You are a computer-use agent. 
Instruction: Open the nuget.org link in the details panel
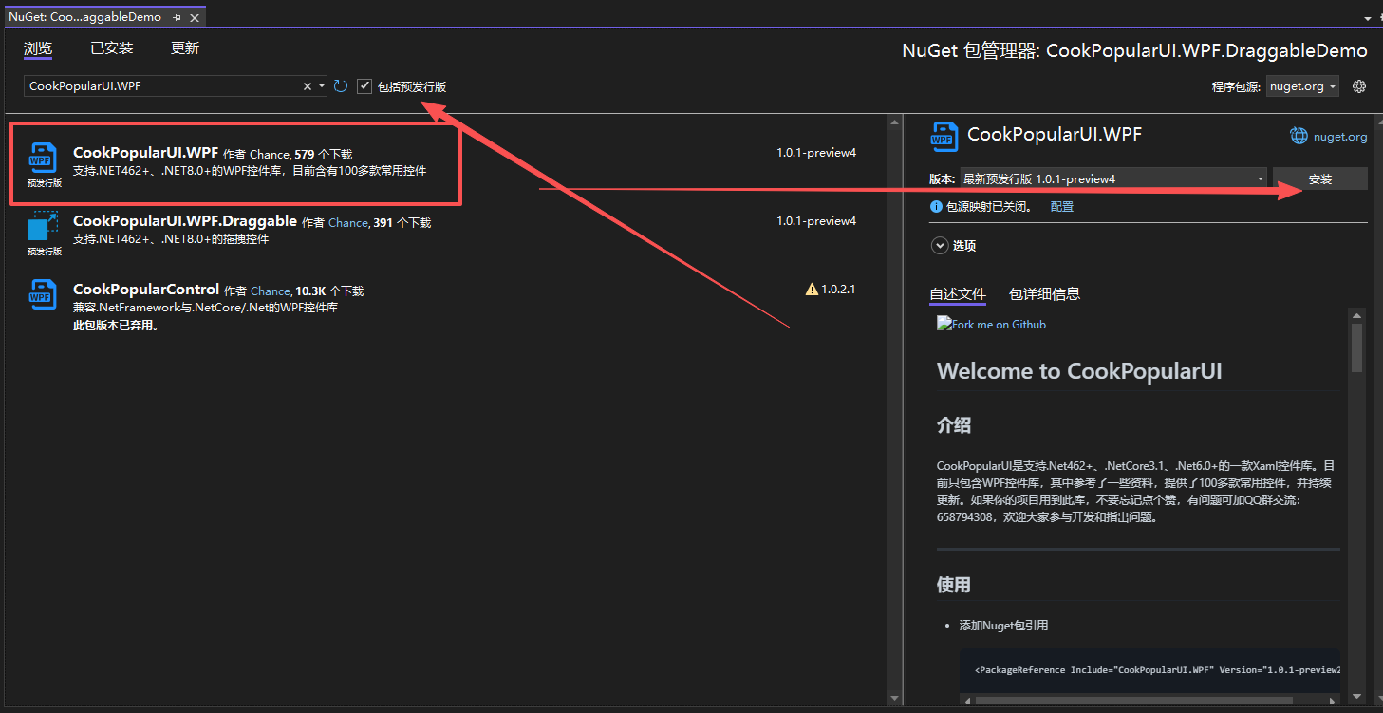point(1340,137)
